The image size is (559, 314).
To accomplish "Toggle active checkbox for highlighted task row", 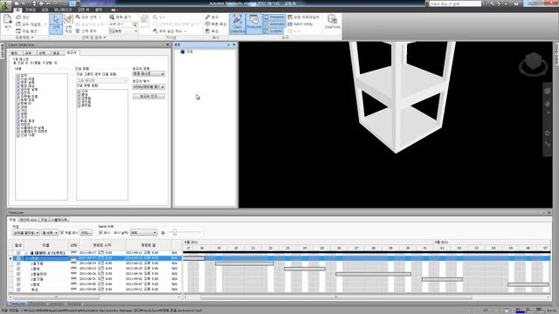I will point(18,258).
